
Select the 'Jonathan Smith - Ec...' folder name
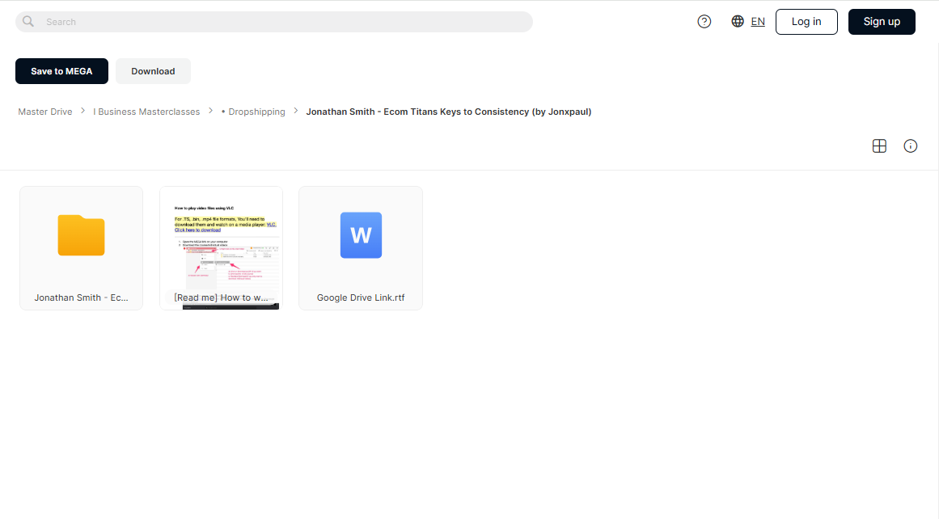(82, 297)
